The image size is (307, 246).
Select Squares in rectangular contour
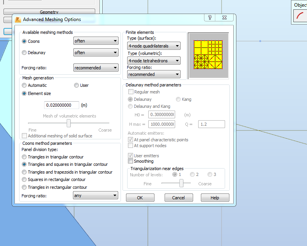tap(24, 179)
